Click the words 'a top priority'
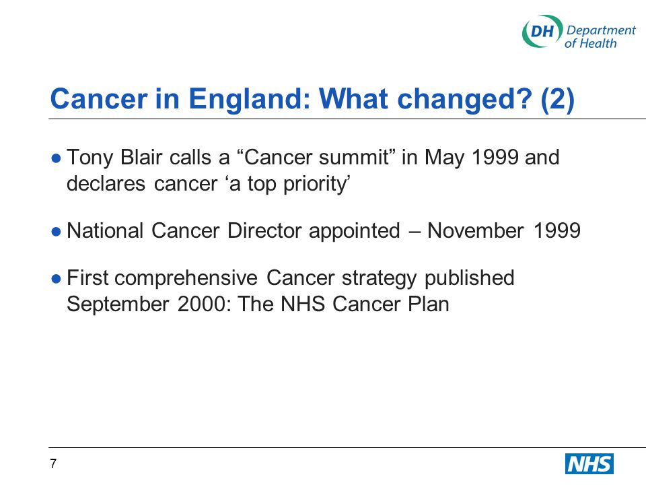 [x=290, y=183]
